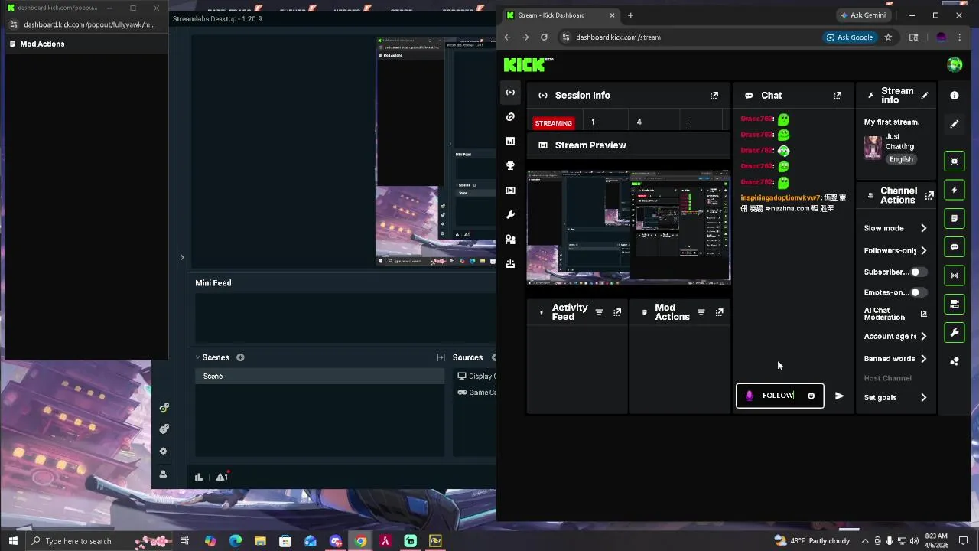Click the Windows Start button

pyautogui.click(x=12, y=541)
